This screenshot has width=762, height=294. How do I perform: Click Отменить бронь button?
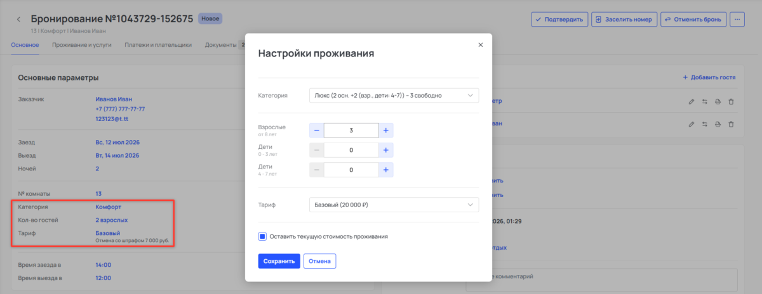693,20
